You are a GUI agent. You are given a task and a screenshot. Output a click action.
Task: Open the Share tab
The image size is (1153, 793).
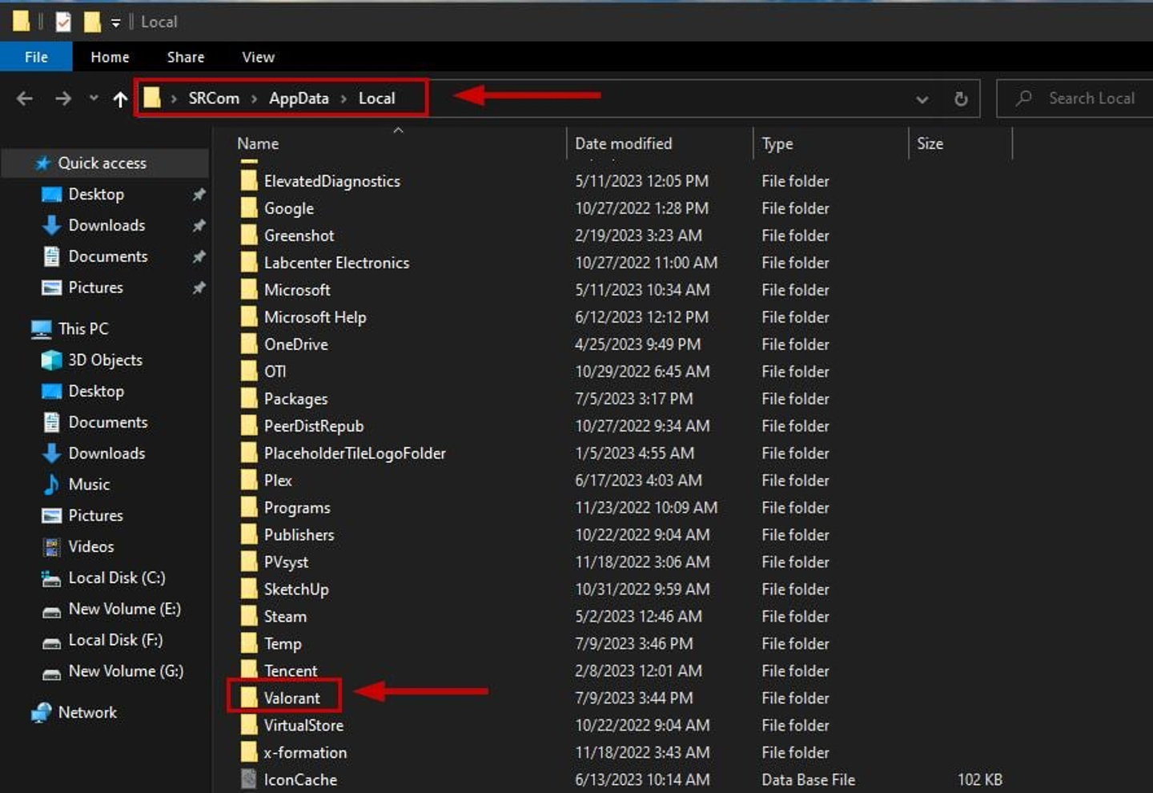pos(185,56)
